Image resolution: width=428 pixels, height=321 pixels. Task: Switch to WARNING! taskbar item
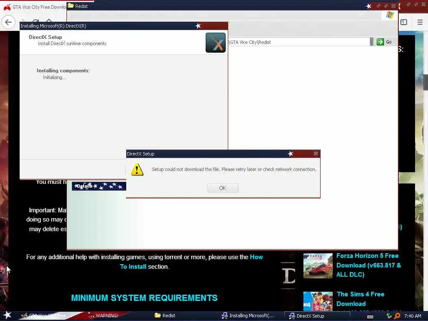click(x=103, y=316)
